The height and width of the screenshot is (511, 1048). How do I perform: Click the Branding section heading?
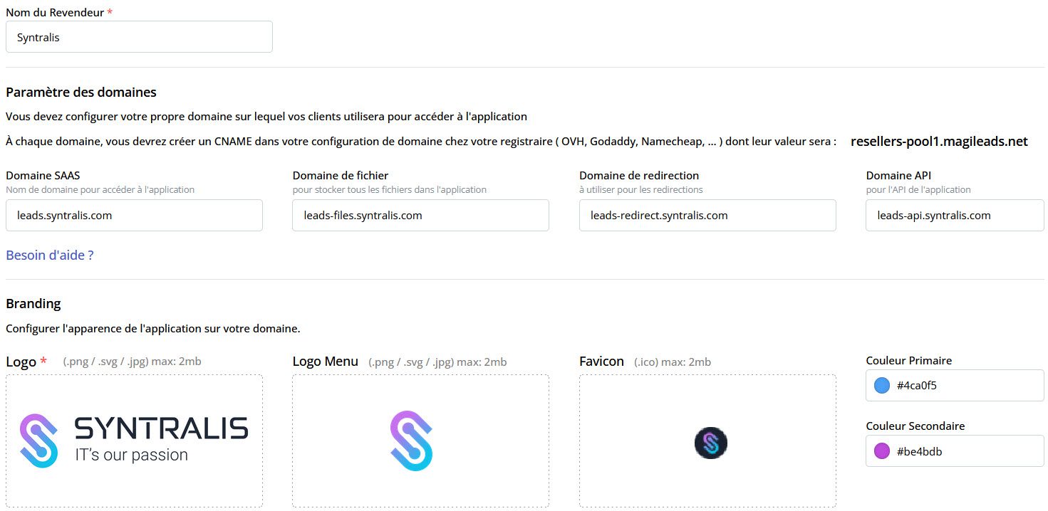33,304
